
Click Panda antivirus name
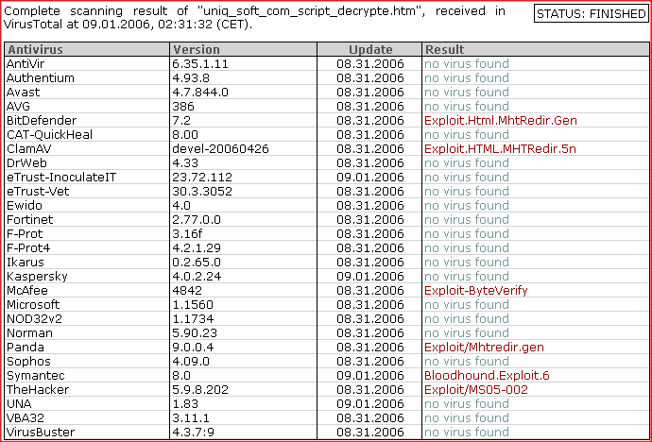tap(26, 347)
